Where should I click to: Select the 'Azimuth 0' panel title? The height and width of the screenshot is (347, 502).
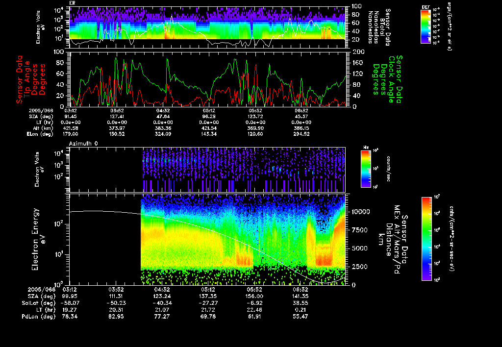(83, 144)
